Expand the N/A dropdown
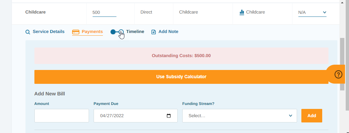Screen dimensions: 349x133 (312, 13)
